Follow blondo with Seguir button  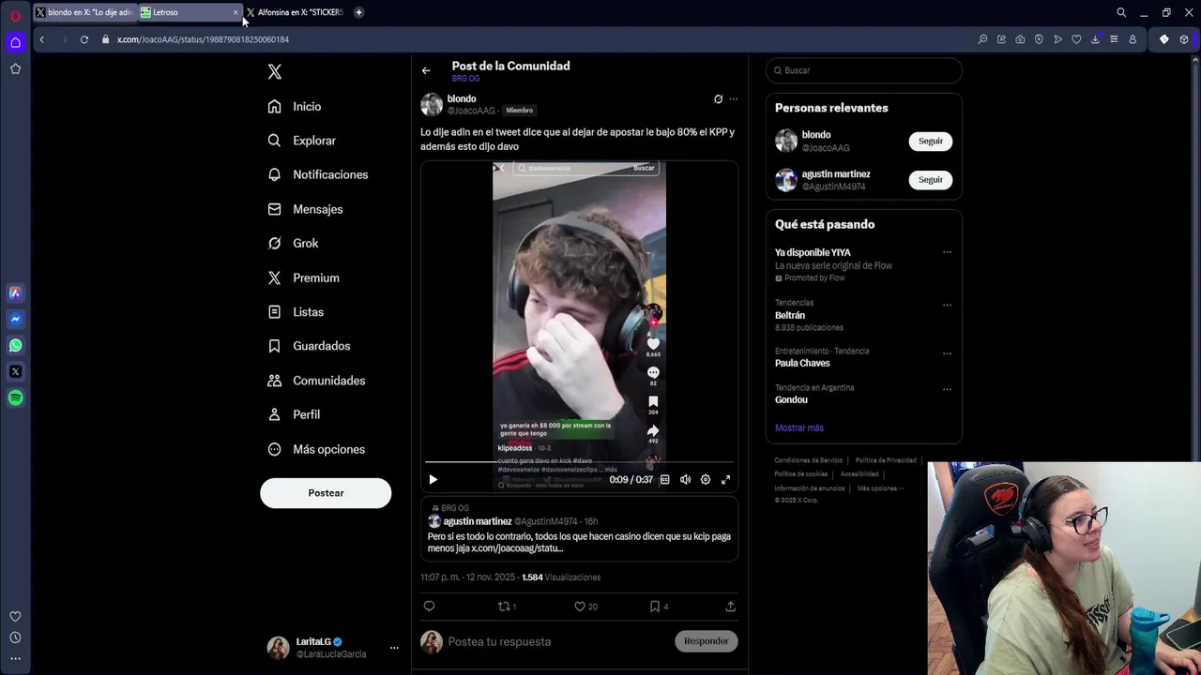[x=930, y=141]
